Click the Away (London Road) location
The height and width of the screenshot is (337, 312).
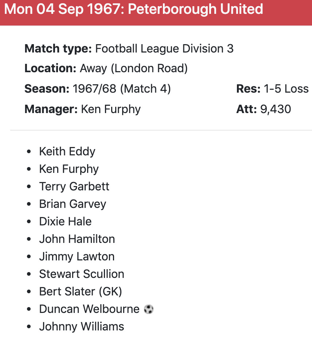[133, 68]
